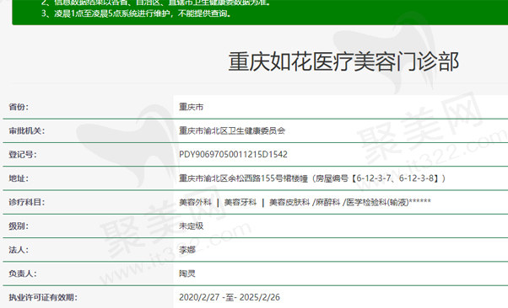The height and width of the screenshot is (308, 508).
Task: Click the 未定级 level value
Action: pos(192,226)
